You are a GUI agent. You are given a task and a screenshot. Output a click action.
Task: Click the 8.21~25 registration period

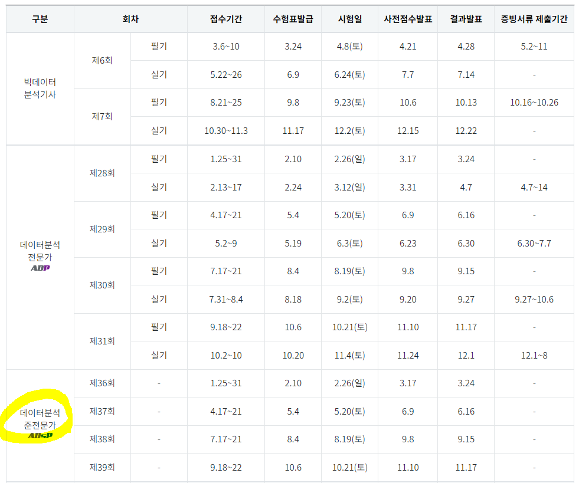click(x=226, y=102)
